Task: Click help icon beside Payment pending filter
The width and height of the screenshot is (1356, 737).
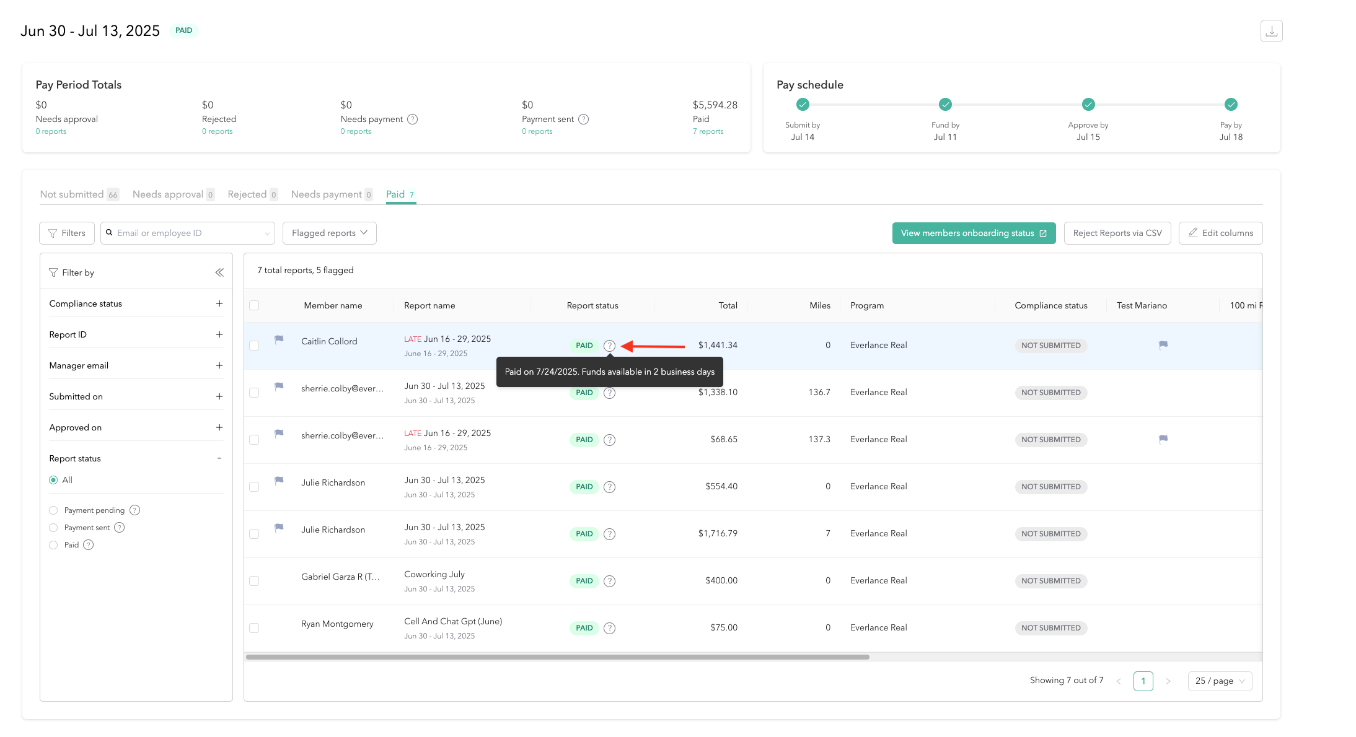Action: pyautogui.click(x=134, y=510)
